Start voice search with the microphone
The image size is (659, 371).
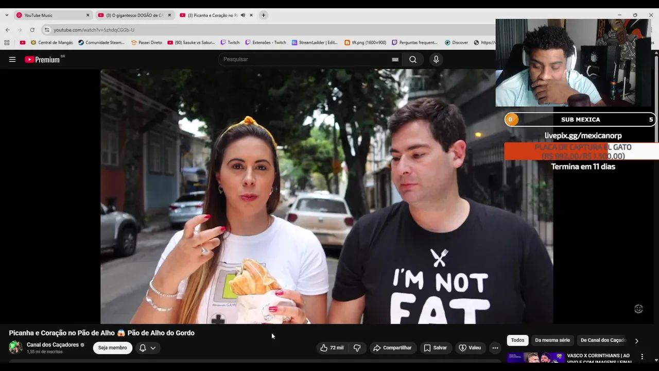click(x=436, y=59)
